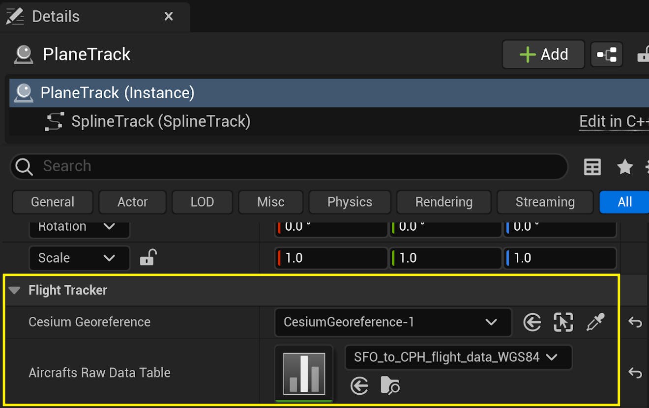The image size is (649, 408).
Task: Select the PlaneTrack (Instance) row
Action: [x=329, y=92]
